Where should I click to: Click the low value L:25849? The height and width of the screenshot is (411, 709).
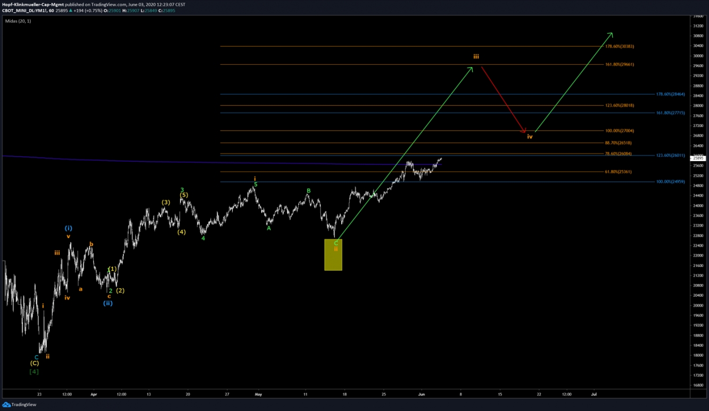149,10
